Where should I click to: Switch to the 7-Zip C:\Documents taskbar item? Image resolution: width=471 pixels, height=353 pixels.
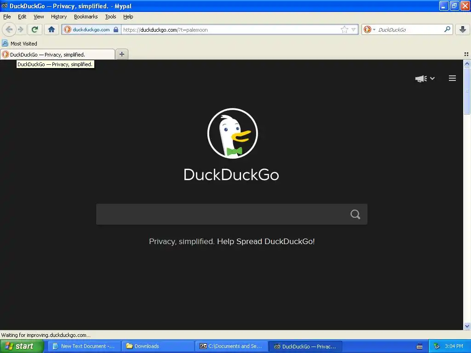pos(232,346)
